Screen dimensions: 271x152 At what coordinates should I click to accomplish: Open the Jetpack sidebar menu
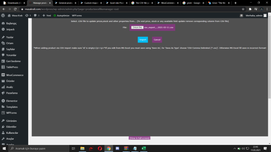10,29
